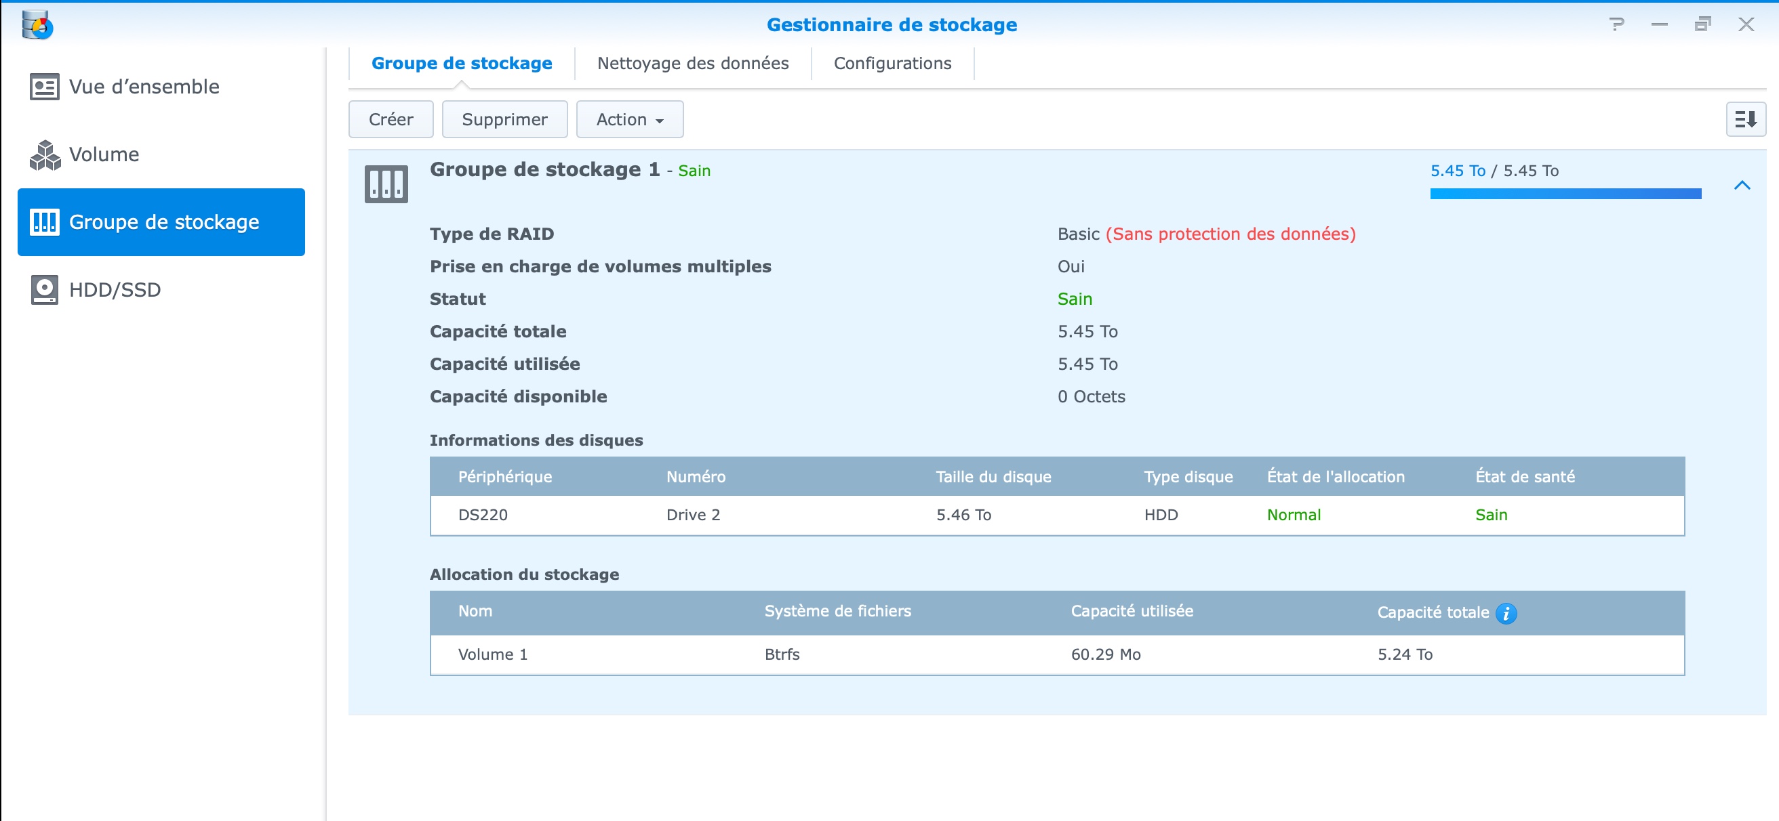Collapse Groupe de stockage 1 details
Viewport: 1779px width, 821px height.
(x=1742, y=185)
